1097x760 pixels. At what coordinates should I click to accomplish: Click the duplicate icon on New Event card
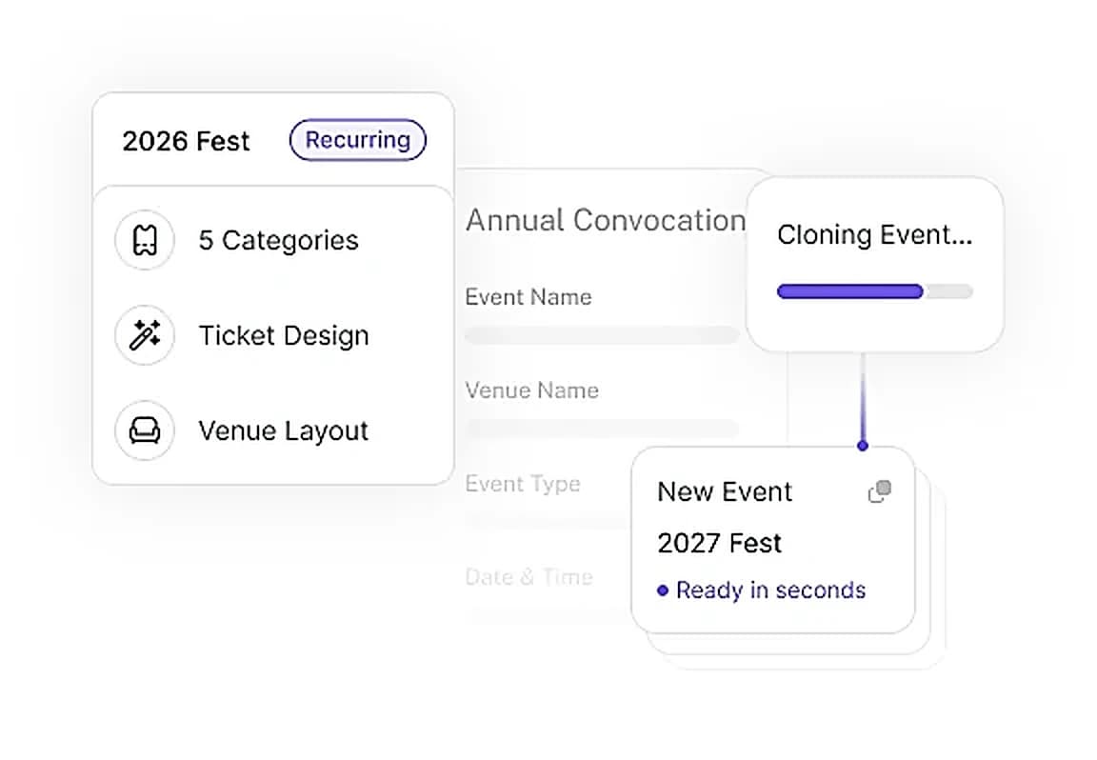coord(880,491)
